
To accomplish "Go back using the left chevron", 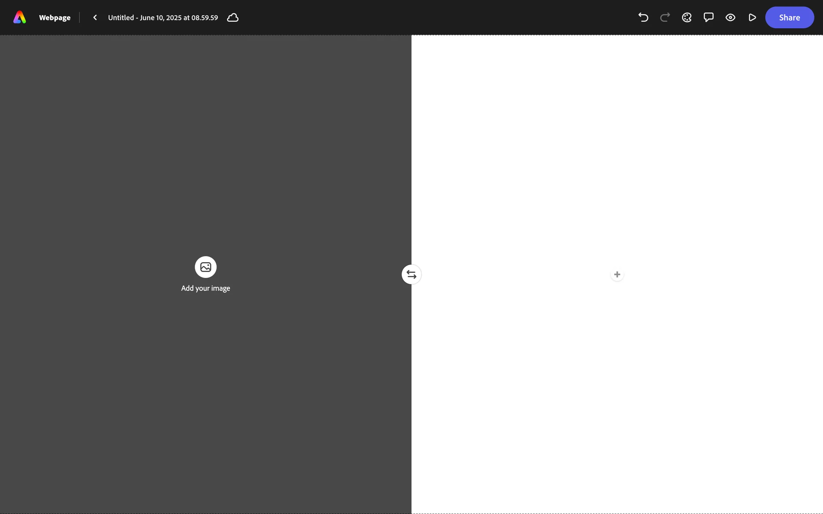I will (x=95, y=18).
